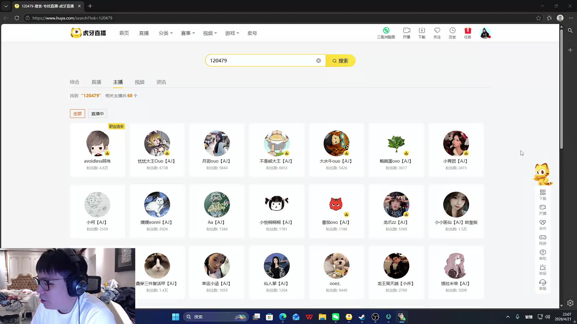
Task: Select the 全部 filter option
Action: tap(77, 114)
